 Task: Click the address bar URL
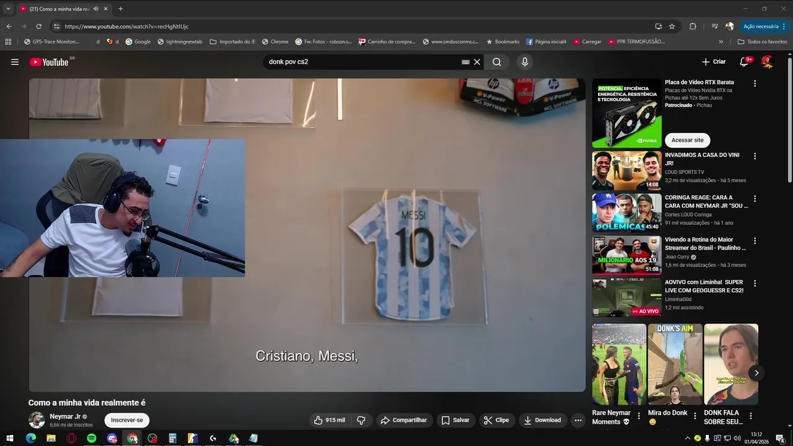(x=126, y=27)
